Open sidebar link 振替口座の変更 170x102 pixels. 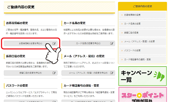pyautogui.click(x=143, y=33)
